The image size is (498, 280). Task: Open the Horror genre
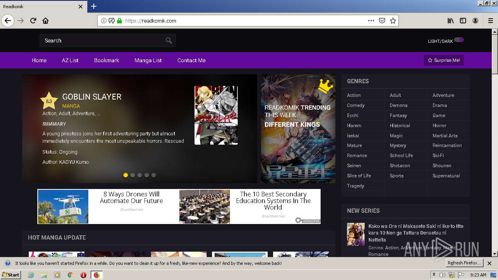[439, 126]
